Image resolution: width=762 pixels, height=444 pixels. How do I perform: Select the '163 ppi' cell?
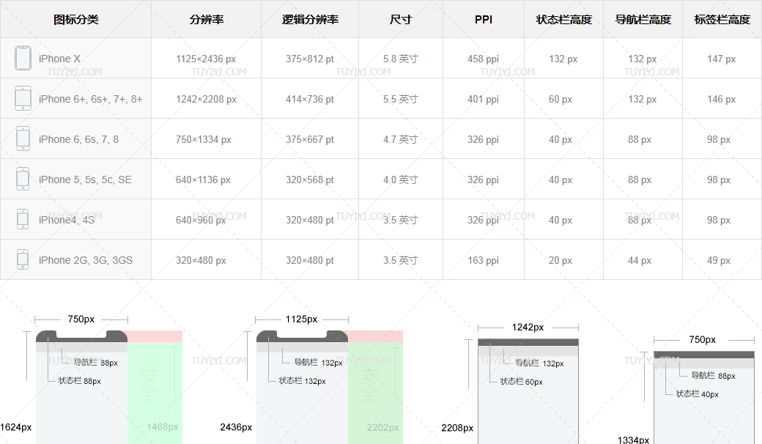(x=483, y=260)
